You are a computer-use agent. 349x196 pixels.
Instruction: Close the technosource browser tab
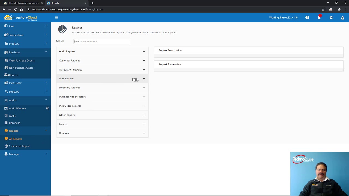tap(42, 3)
